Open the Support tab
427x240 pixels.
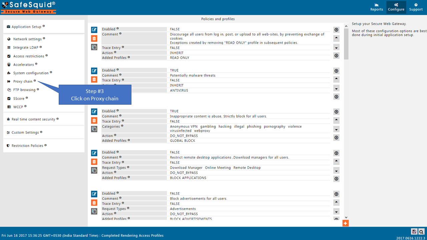416,7
